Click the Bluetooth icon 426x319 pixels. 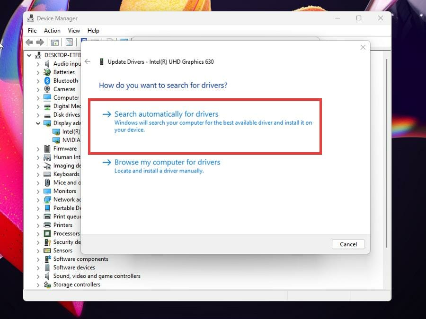47,80
